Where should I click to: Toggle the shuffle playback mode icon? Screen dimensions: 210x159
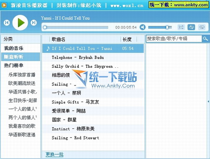[x=181, y=27]
